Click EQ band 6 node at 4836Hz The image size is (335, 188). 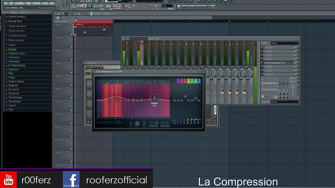coord(154,98)
